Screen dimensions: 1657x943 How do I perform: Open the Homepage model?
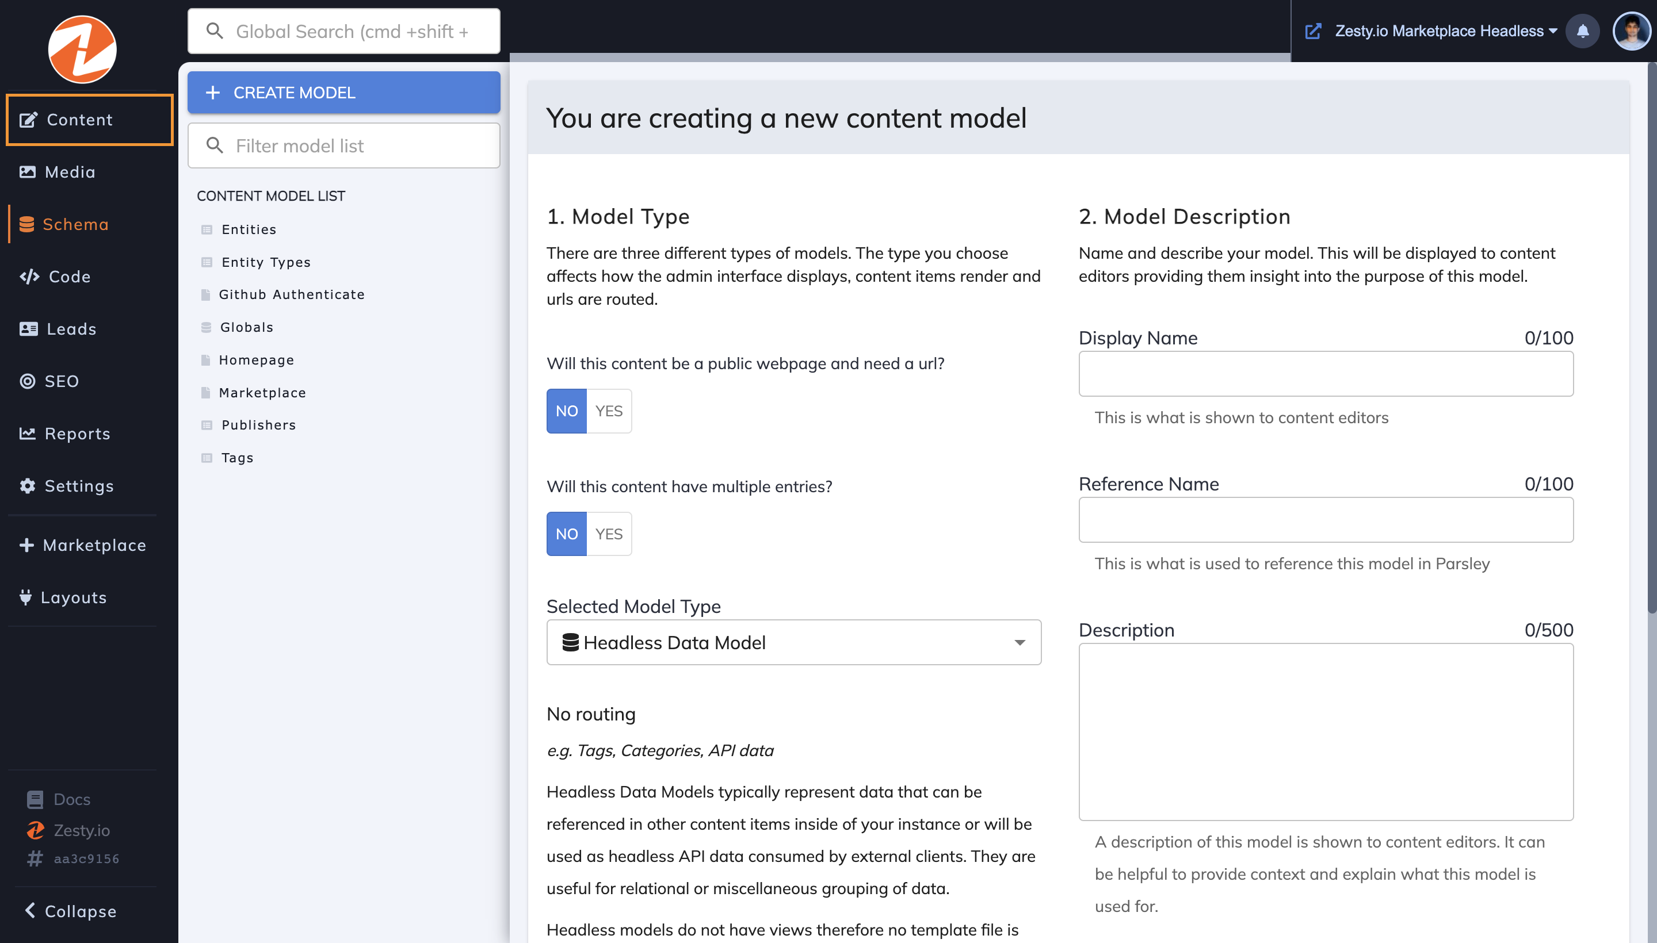(x=256, y=360)
